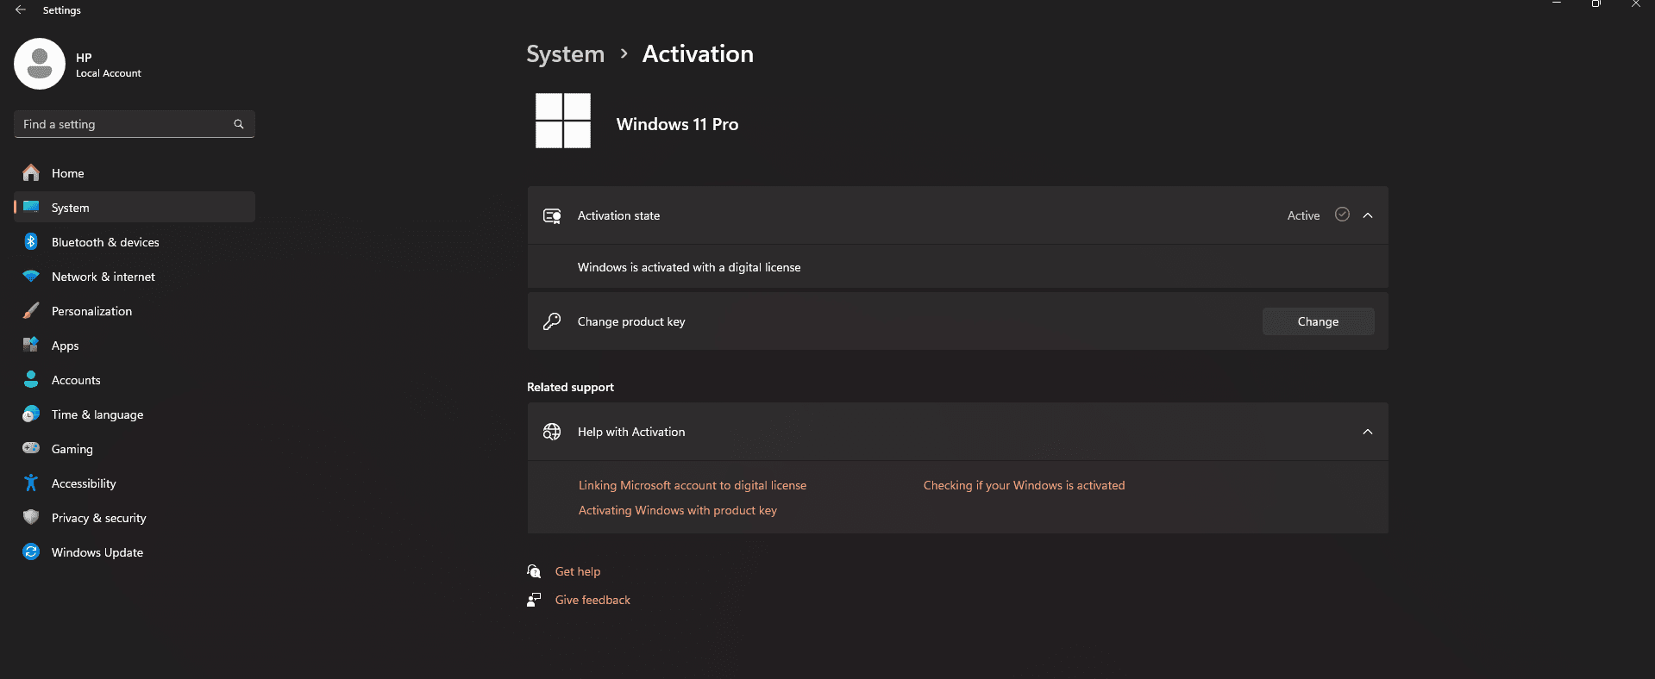Click the Change product key label
The image size is (1655, 679).
pyautogui.click(x=631, y=321)
